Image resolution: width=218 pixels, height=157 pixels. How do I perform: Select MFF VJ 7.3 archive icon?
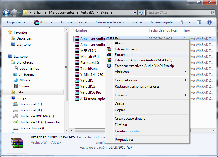tap(77, 50)
